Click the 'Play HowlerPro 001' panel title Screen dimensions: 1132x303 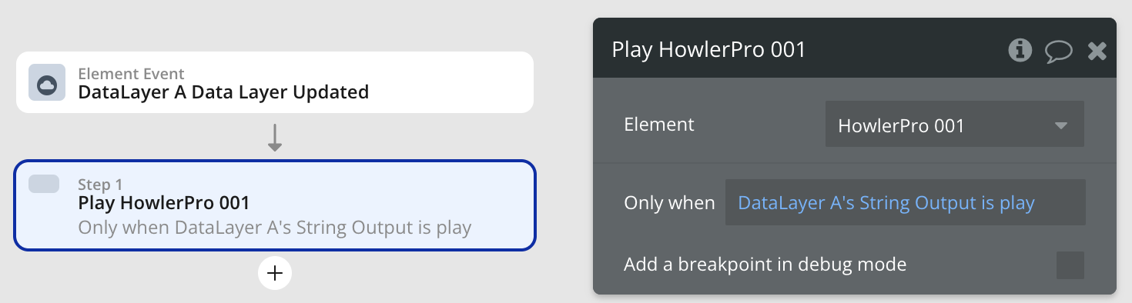pyautogui.click(x=708, y=50)
